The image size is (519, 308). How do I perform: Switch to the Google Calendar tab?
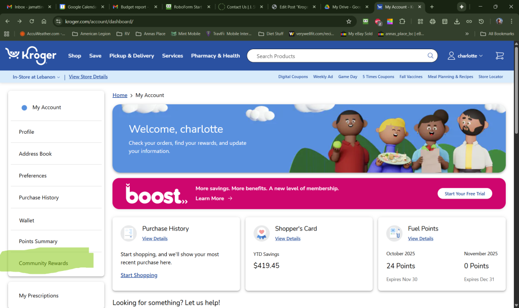(x=81, y=7)
